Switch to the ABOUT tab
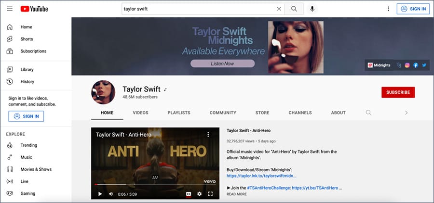This screenshot has width=434, height=203. (x=338, y=113)
